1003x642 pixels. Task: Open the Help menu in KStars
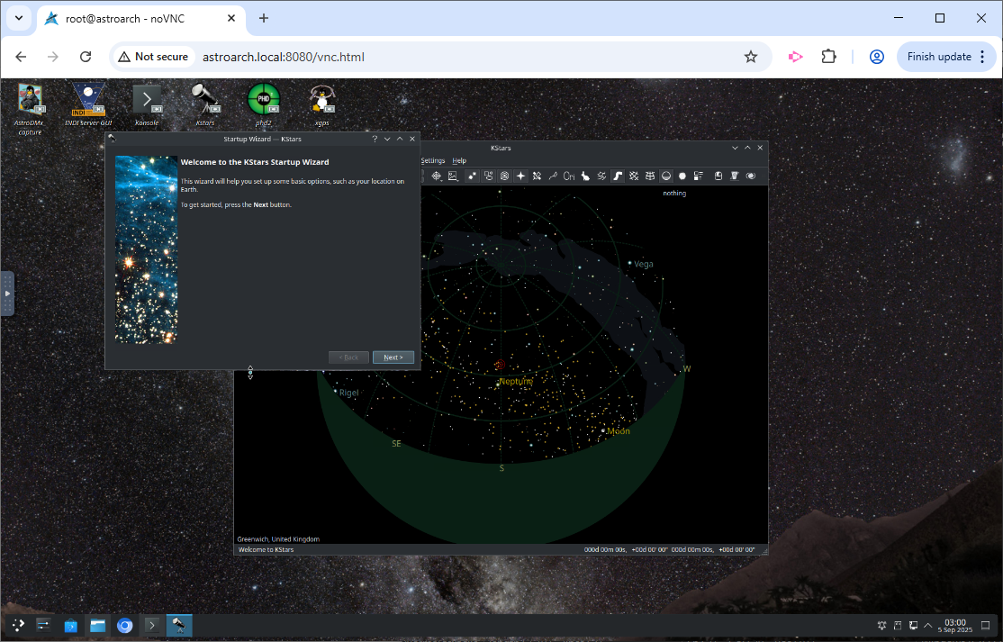[x=459, y=160]
